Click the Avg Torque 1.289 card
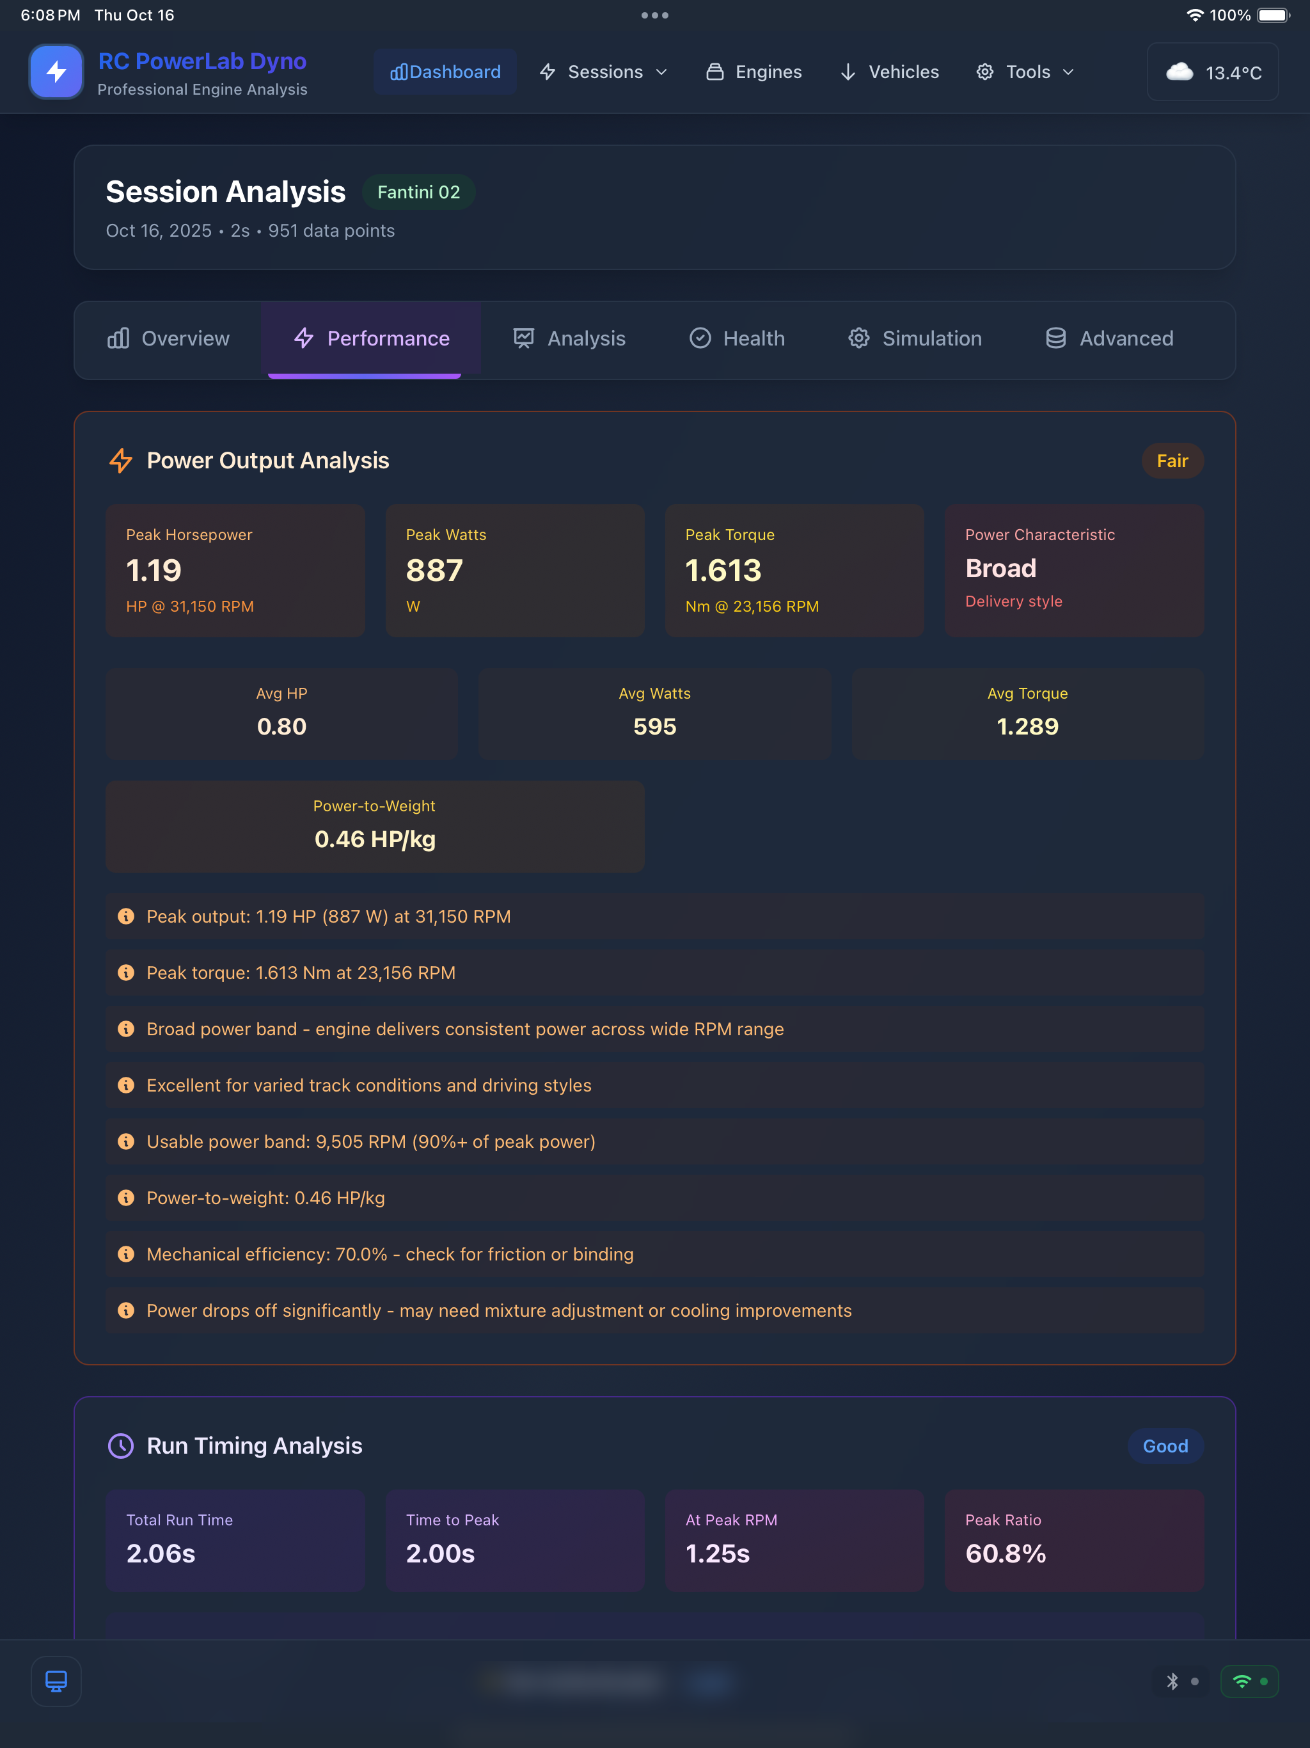 1028,715
